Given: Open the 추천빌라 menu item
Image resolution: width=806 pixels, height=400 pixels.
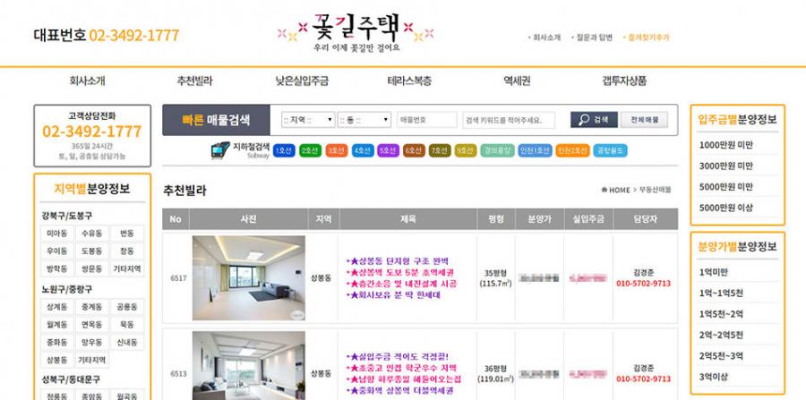Looking at the screenshot, I should pos(194,81).
